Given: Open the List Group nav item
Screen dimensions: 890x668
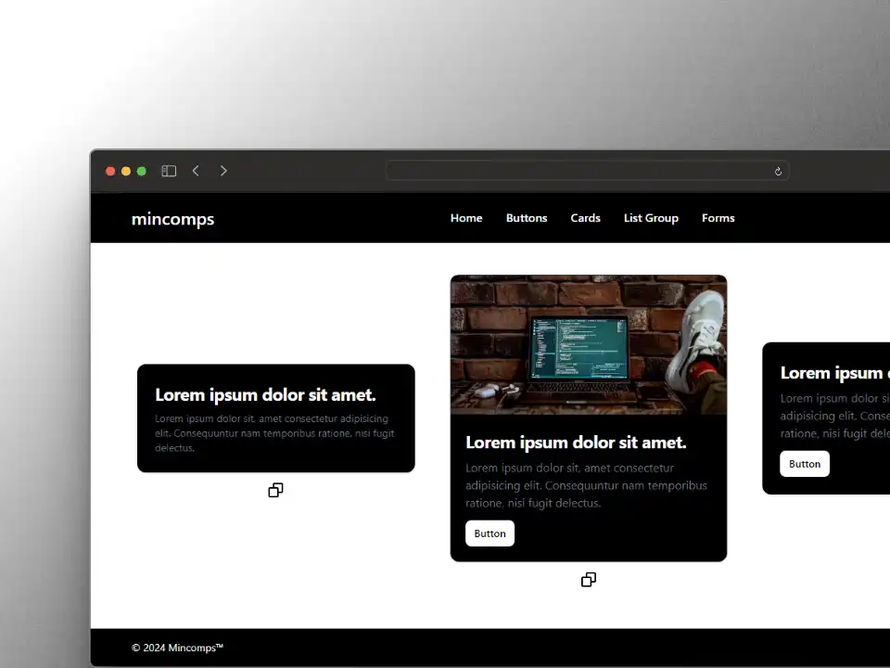Looking at the screenshot, I should click(651, 218).
